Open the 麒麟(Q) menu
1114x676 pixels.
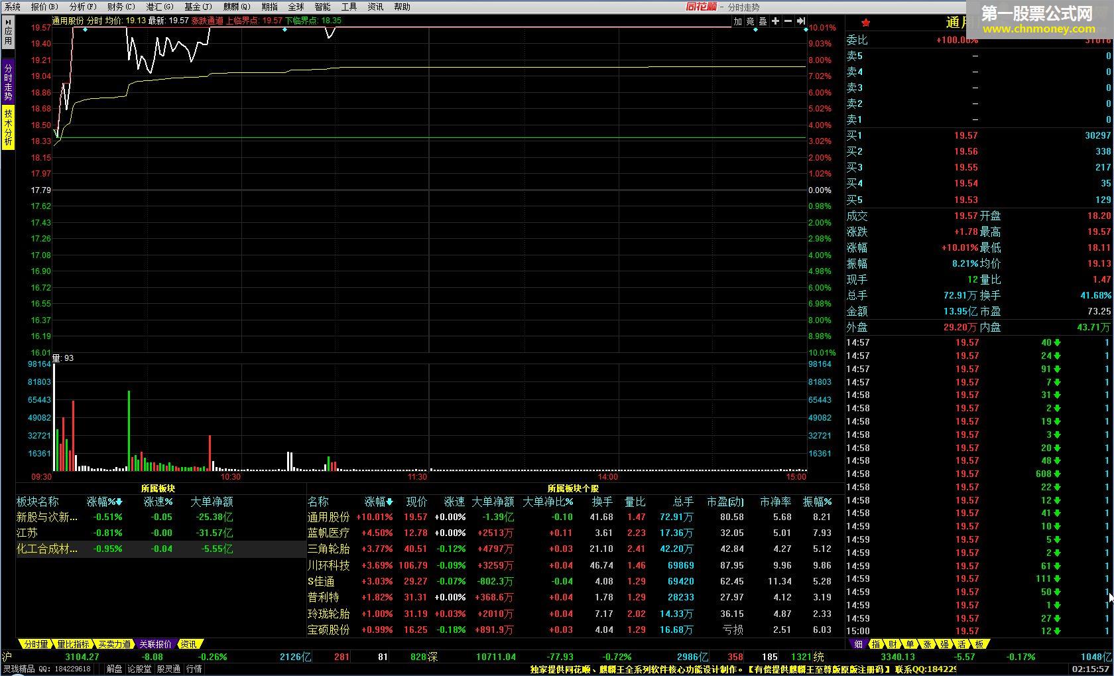(x=237, y=7)
